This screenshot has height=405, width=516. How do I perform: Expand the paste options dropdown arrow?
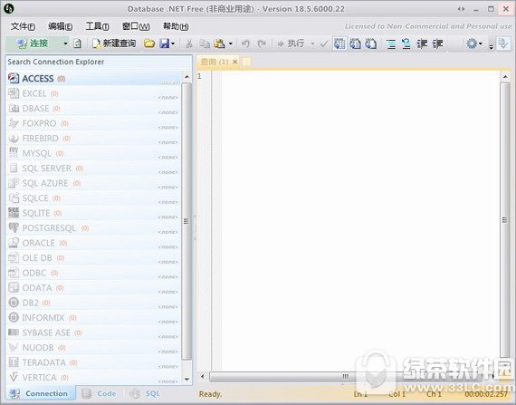[230, 43]
